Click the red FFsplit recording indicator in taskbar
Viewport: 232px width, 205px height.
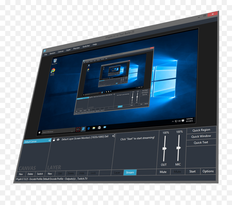[78, 129]
